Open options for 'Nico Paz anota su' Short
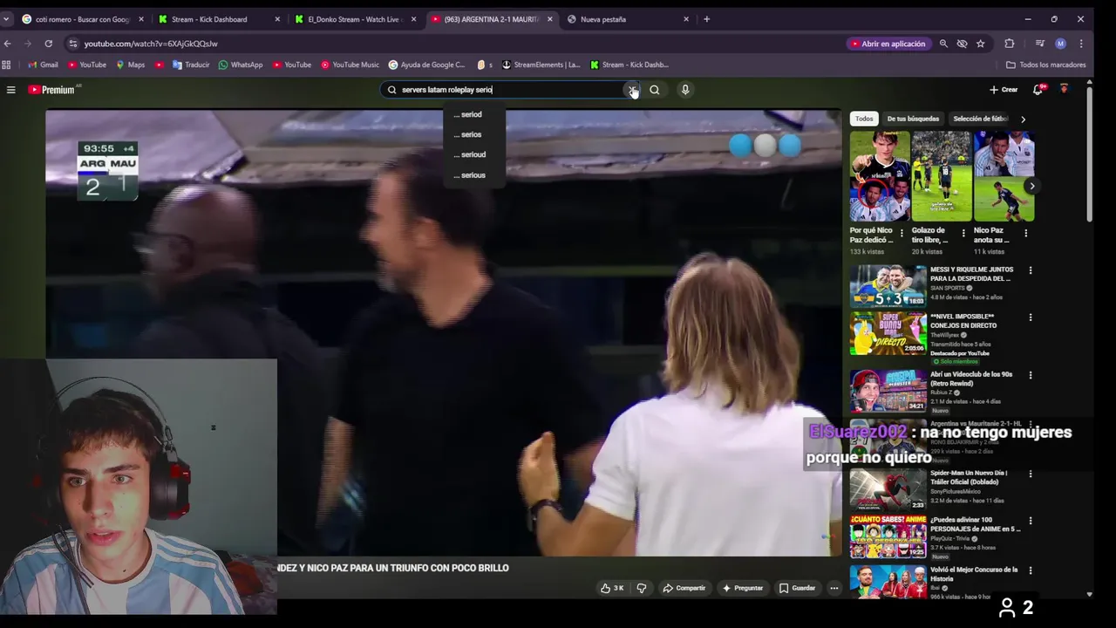The height and width of the screenshot is (628, 1116). 1025,234
